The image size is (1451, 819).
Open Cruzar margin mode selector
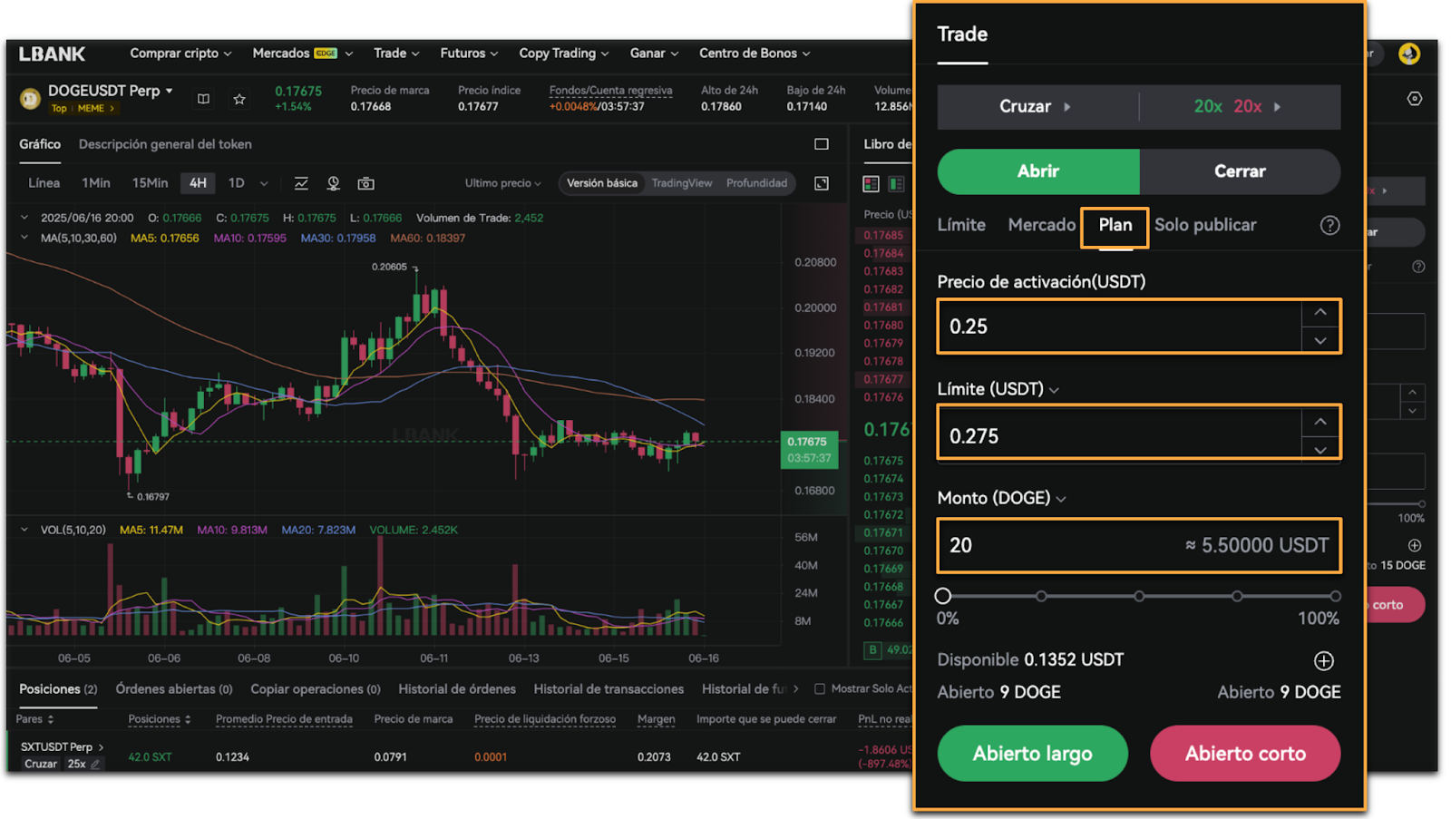[1037, 107]
